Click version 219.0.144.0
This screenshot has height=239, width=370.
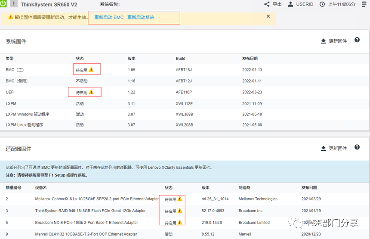click(212, 223)
